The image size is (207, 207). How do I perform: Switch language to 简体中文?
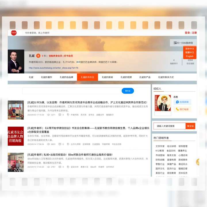pos(190,49)
